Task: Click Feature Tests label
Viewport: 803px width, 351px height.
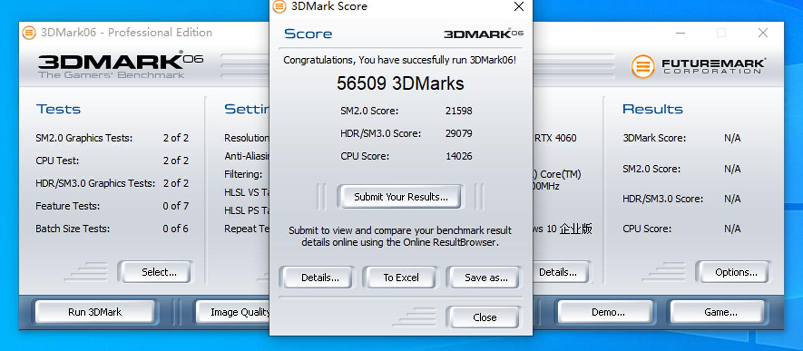Action: point(67,206)
